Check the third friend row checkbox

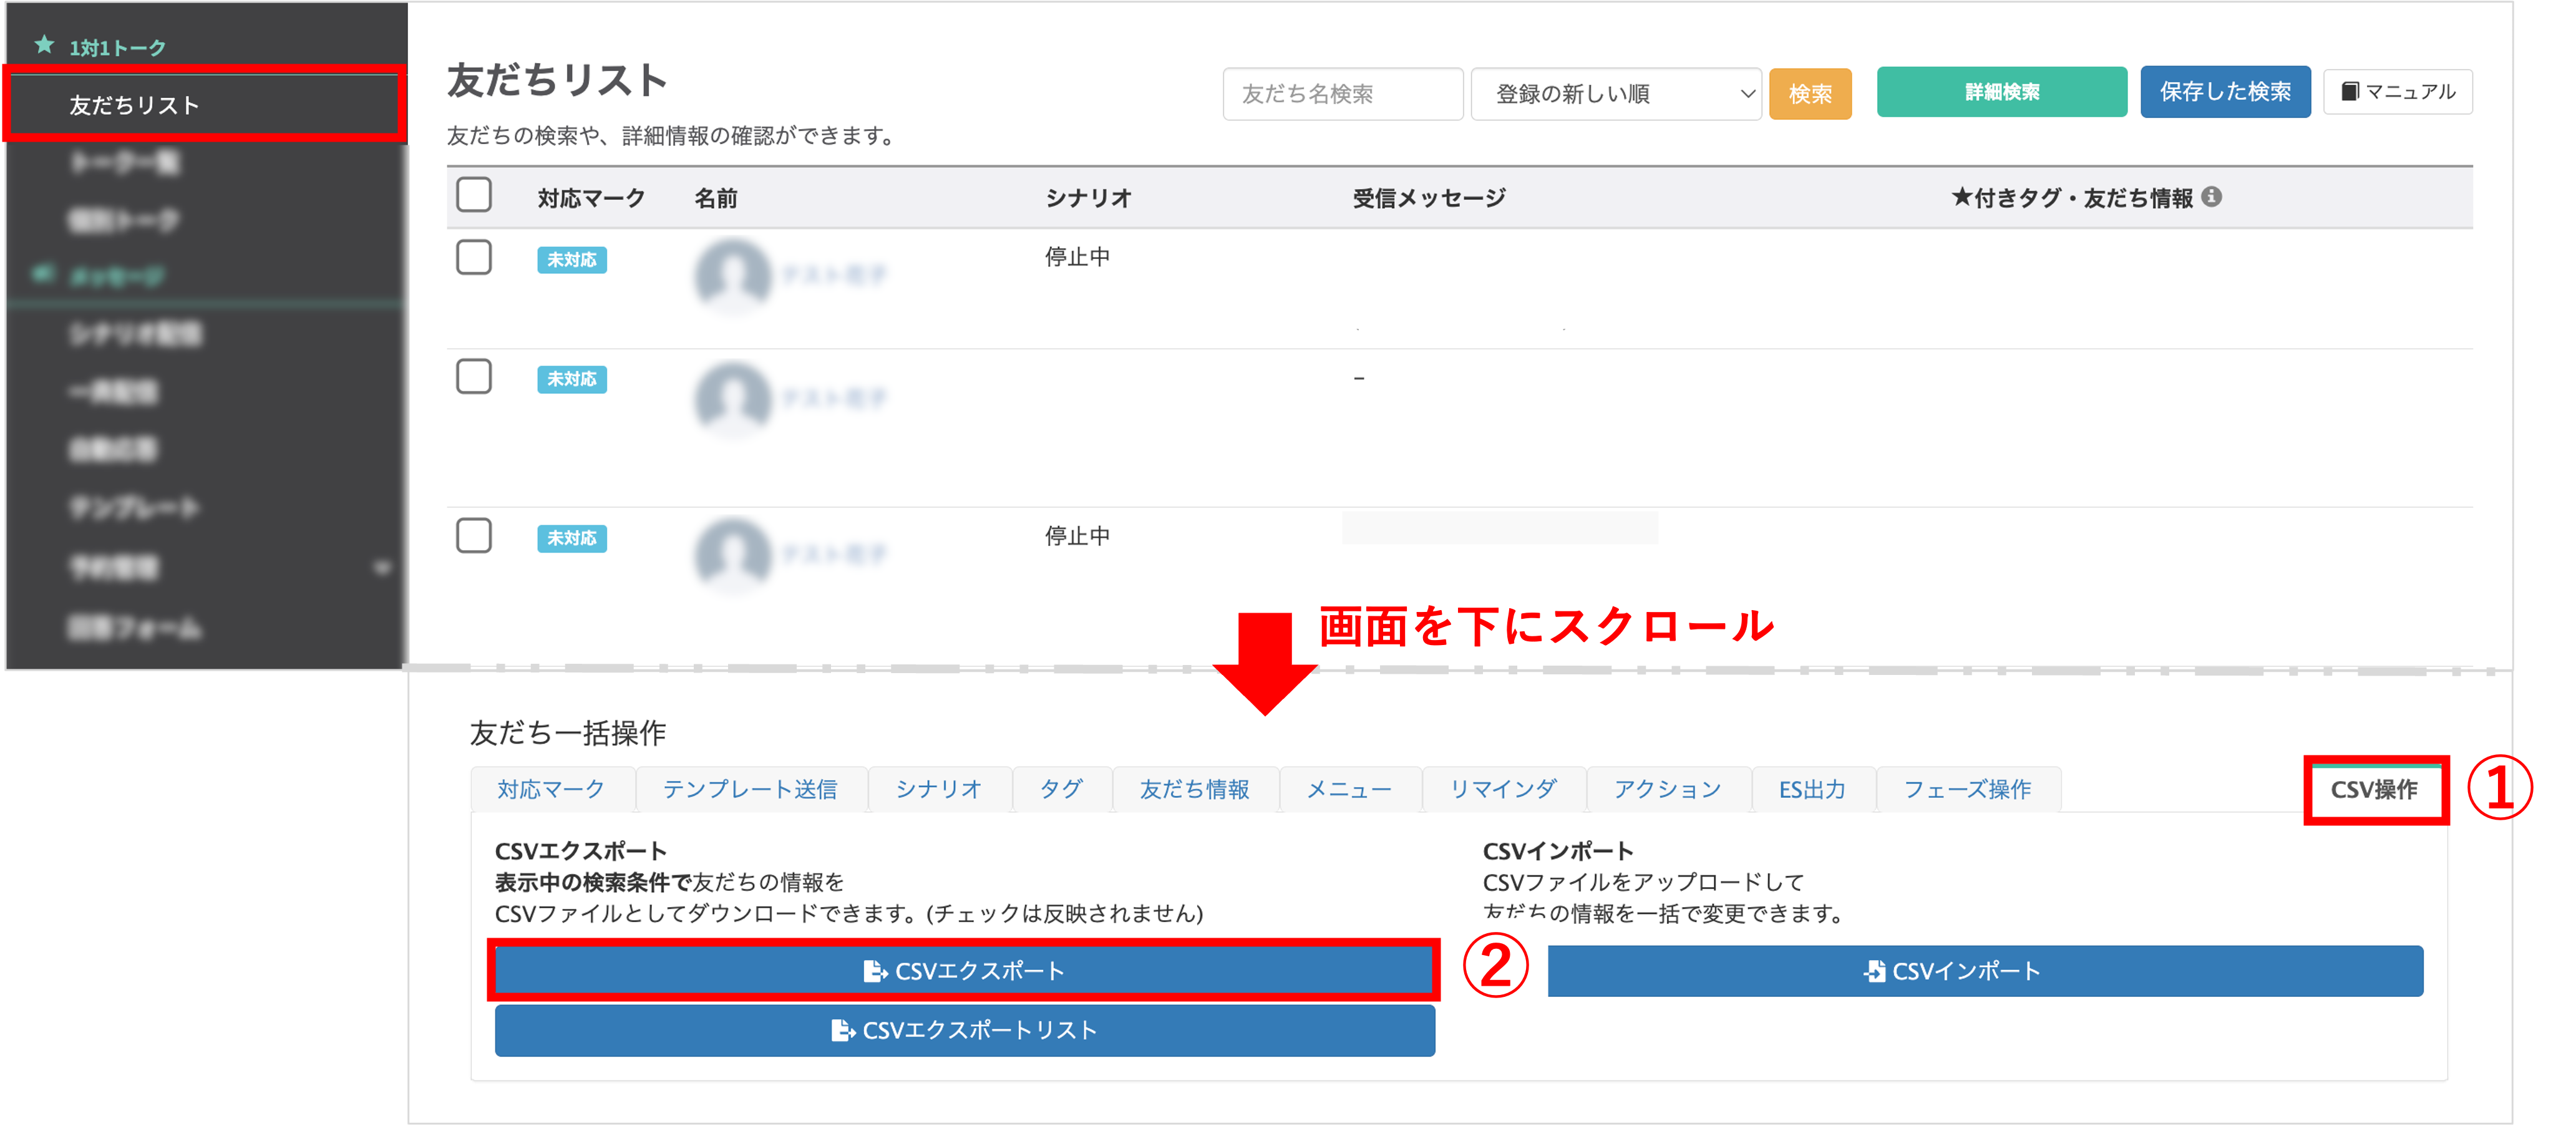474,535
